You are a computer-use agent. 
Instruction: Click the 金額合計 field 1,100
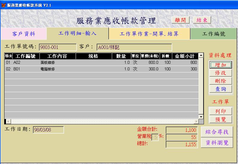tap(182, 130)
